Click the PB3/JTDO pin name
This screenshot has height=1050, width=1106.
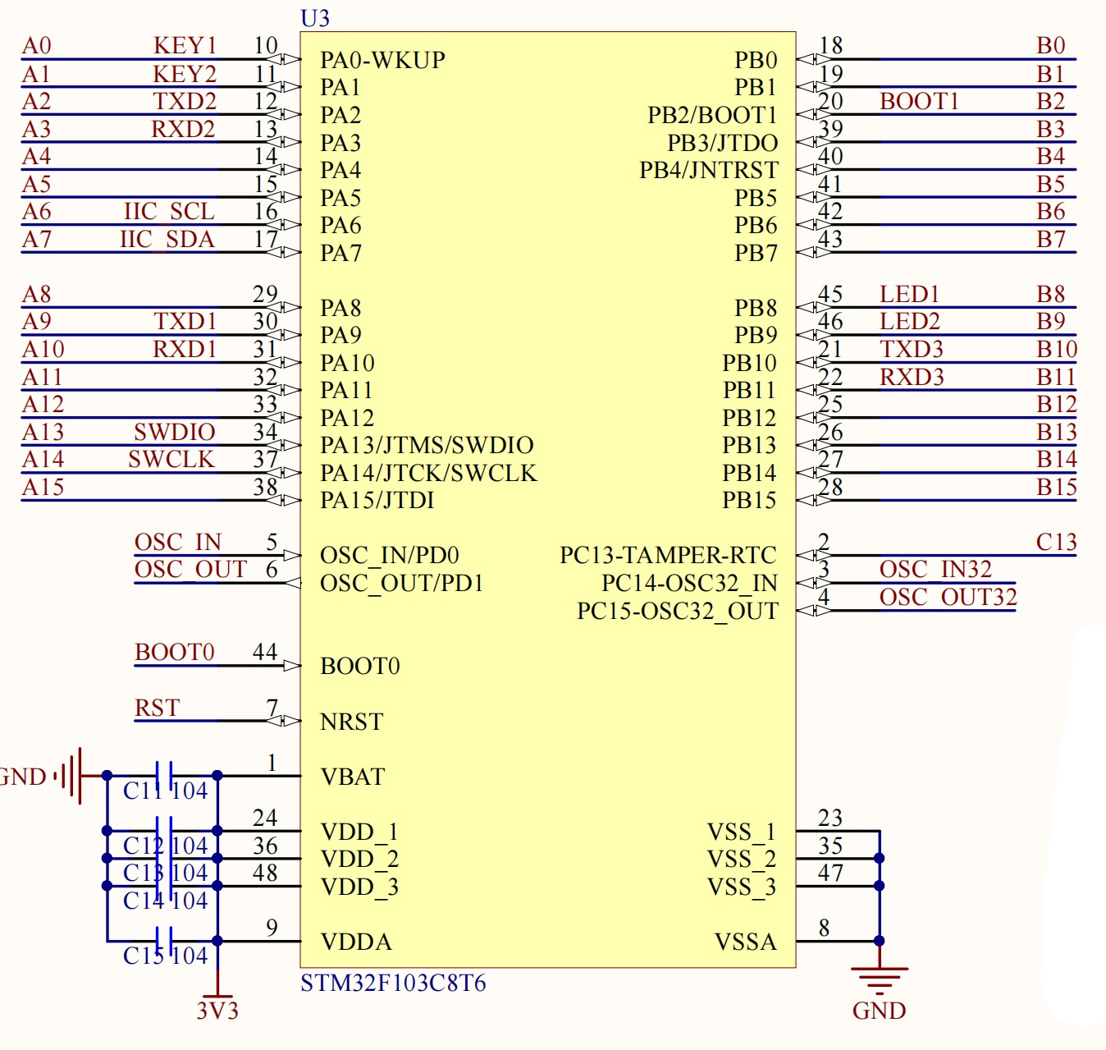tap(722, 143)
